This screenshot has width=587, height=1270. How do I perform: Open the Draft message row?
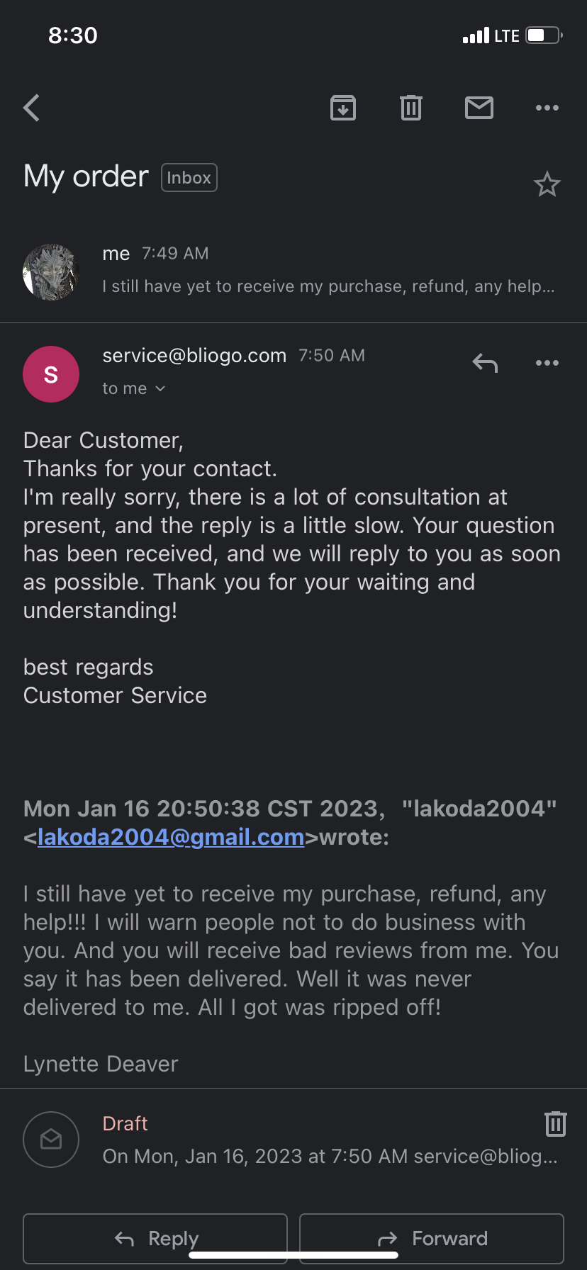click(x=293, y=1140)
